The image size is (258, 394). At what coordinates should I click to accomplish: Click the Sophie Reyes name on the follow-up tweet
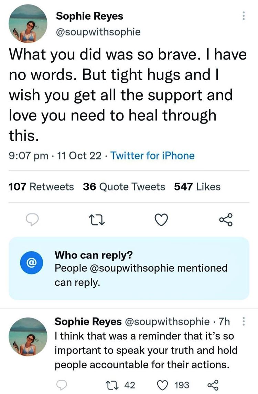click(x=88, y=322)
